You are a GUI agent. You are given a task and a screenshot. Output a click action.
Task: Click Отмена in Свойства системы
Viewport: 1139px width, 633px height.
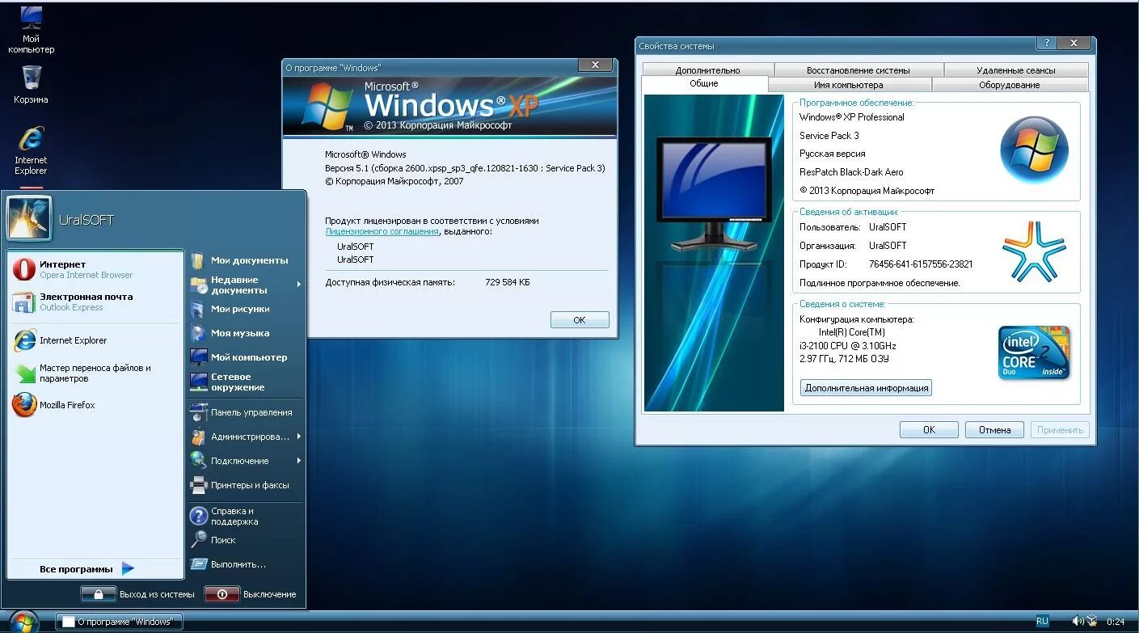pyautogui.click(x=994, y=430)
